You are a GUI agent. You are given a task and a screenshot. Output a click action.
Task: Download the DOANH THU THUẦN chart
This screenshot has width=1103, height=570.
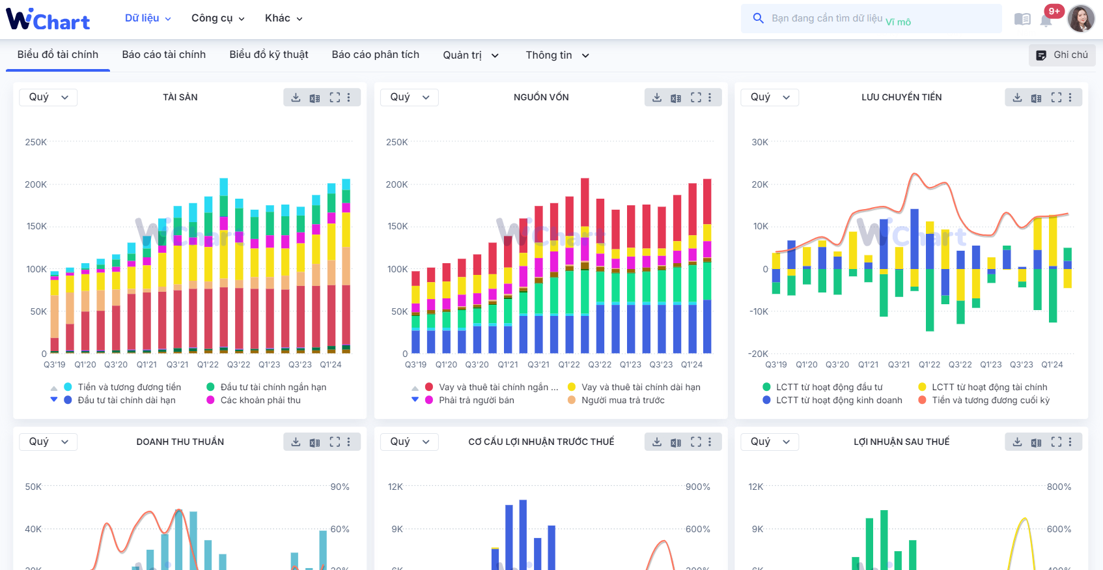pyautogui.click(x=296, y=442)
